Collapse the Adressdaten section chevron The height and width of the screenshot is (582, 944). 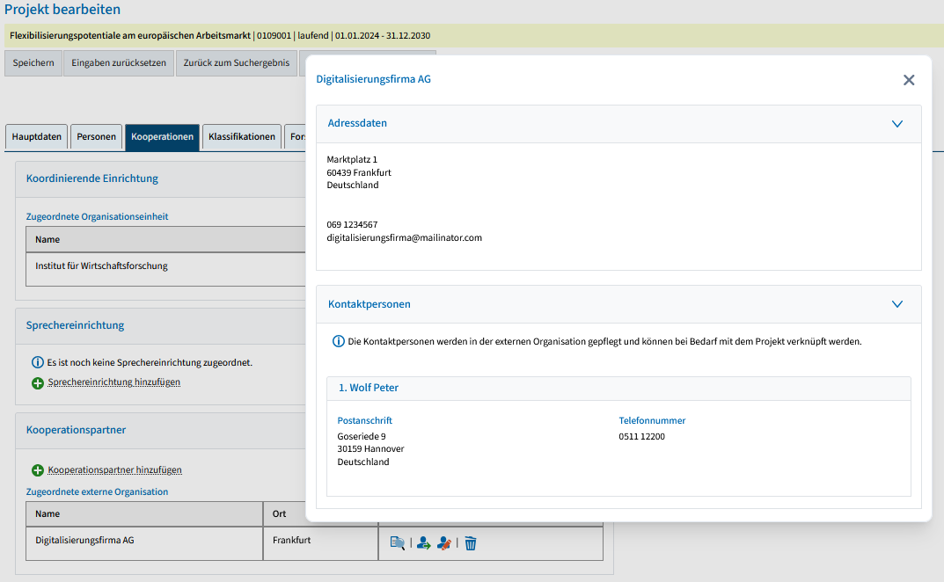point(897,124)
